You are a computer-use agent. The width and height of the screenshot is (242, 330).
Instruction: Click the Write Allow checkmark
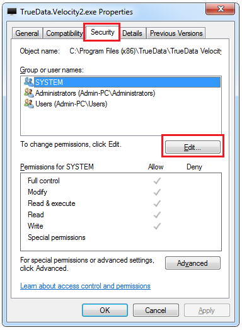(x=157, y=226)
